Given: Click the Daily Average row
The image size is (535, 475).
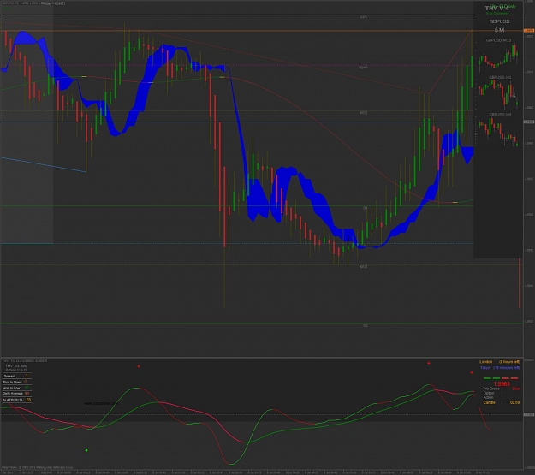Looking at the screenshot, I should (x=17, y=394).
